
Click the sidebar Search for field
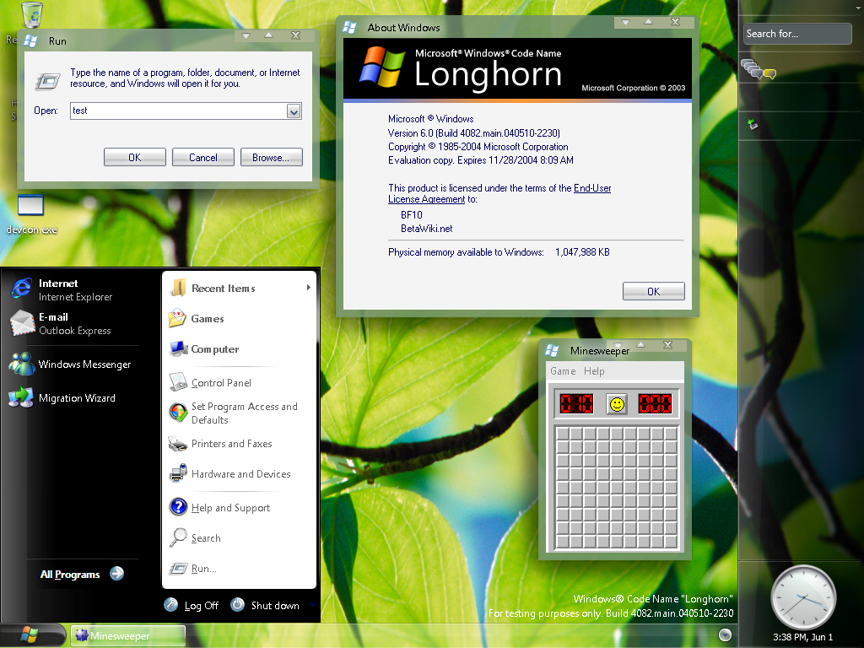point(796,34)
